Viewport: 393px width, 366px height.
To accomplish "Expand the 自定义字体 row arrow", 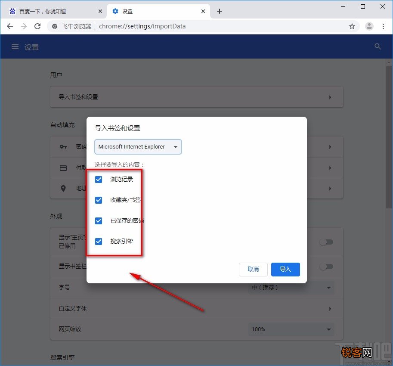I will 330,309.
